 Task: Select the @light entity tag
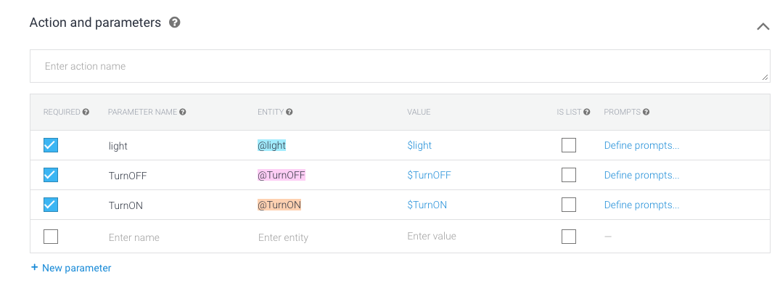tap(272, 145)
